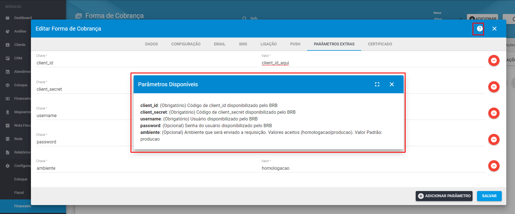Viewport: 515px width, 214px height.
Task: Remove the password parameter row
Action: point(494,139)
